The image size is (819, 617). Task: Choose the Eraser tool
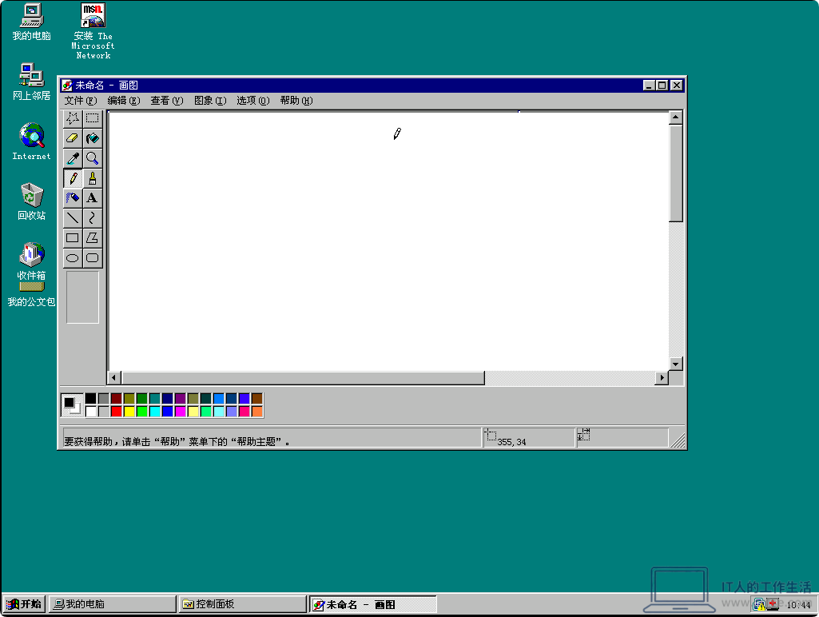[x=73, y=138]
